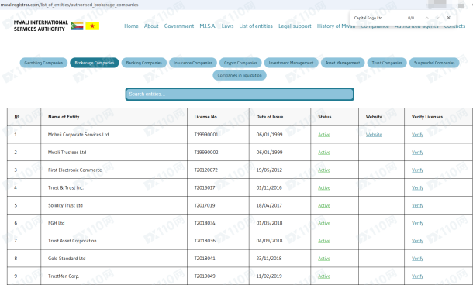Click the 'TrustMen Corp.' entity name

pos(64,276)
